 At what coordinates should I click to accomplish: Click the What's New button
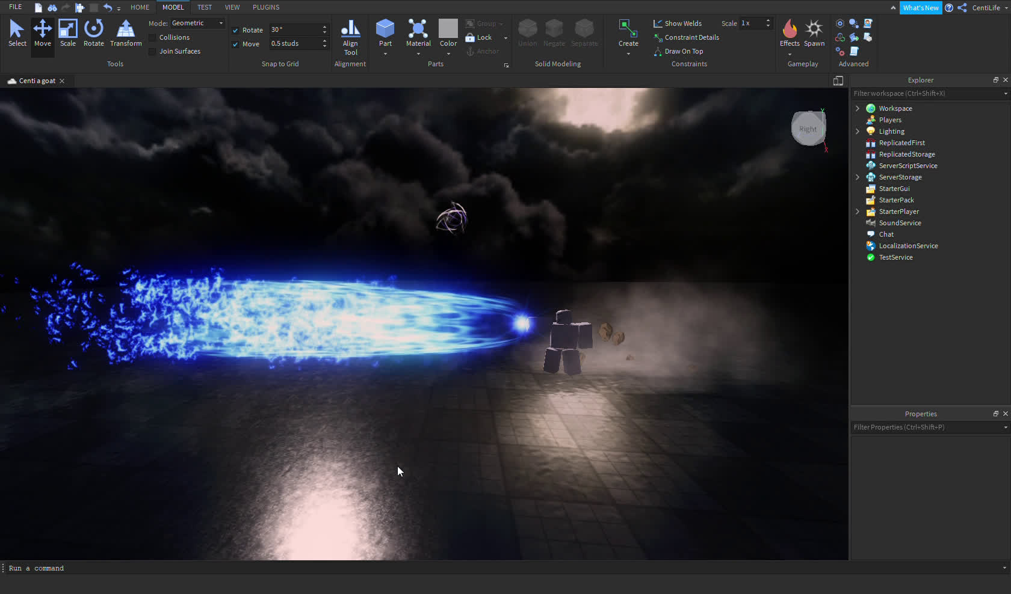(920, 8)
